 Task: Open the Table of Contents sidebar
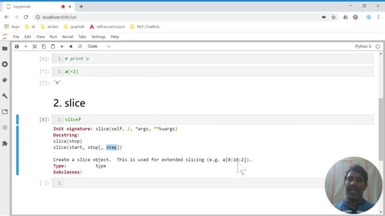tap(5, 128)
